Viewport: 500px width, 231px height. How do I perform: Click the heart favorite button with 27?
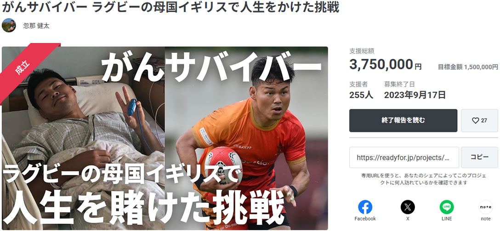(x=479, y=121)
